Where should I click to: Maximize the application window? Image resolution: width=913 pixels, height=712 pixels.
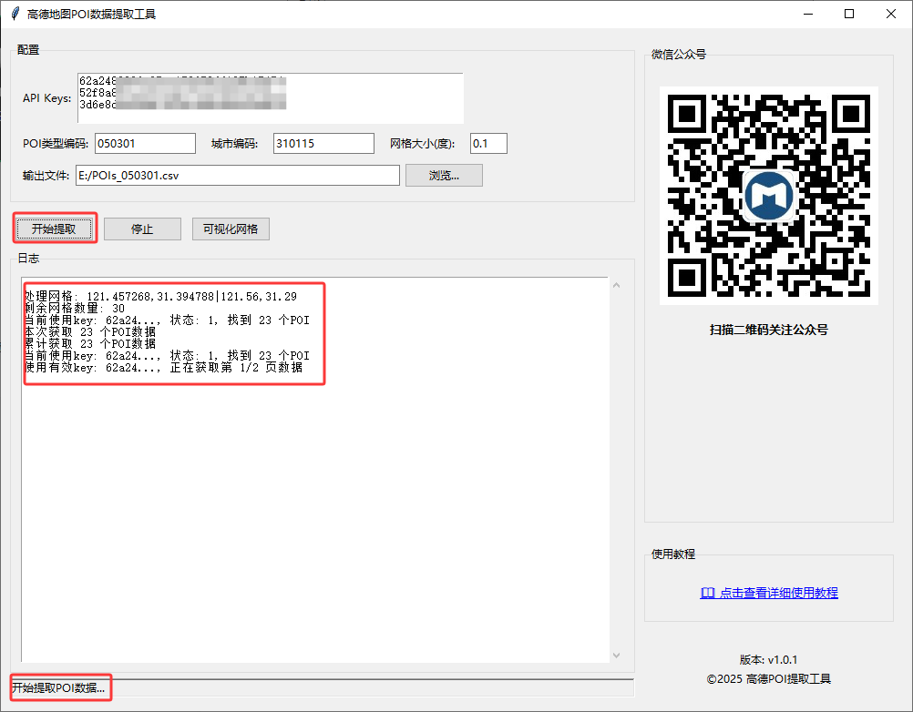coord(849,14)
